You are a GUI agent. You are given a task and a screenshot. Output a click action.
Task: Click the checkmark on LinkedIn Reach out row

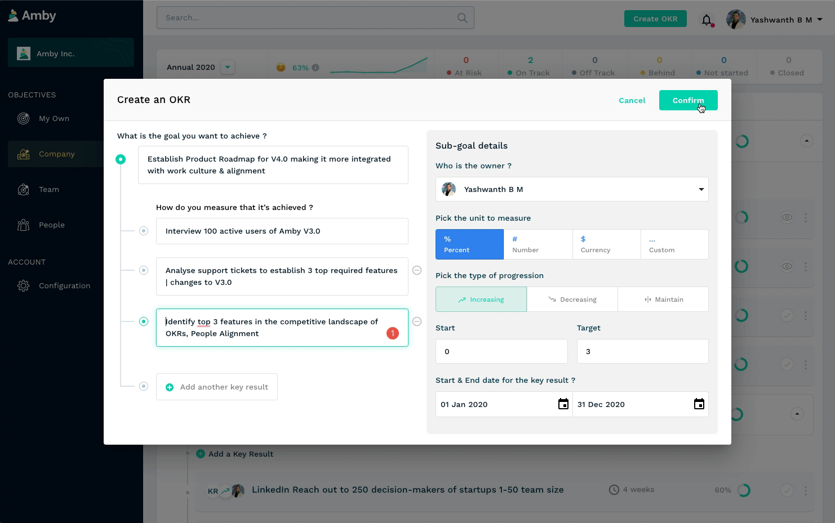(x=787, y=490)
